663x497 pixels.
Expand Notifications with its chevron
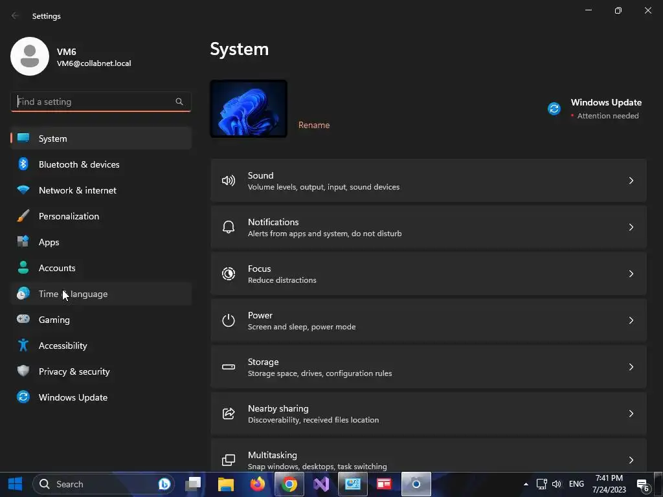[x=631, y=227]
